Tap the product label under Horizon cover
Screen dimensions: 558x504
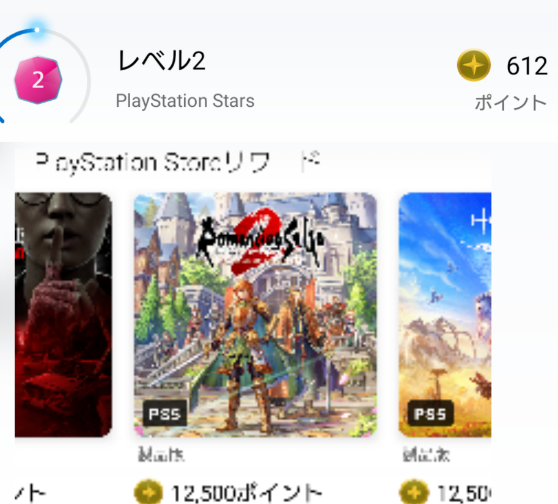(426, 455)
